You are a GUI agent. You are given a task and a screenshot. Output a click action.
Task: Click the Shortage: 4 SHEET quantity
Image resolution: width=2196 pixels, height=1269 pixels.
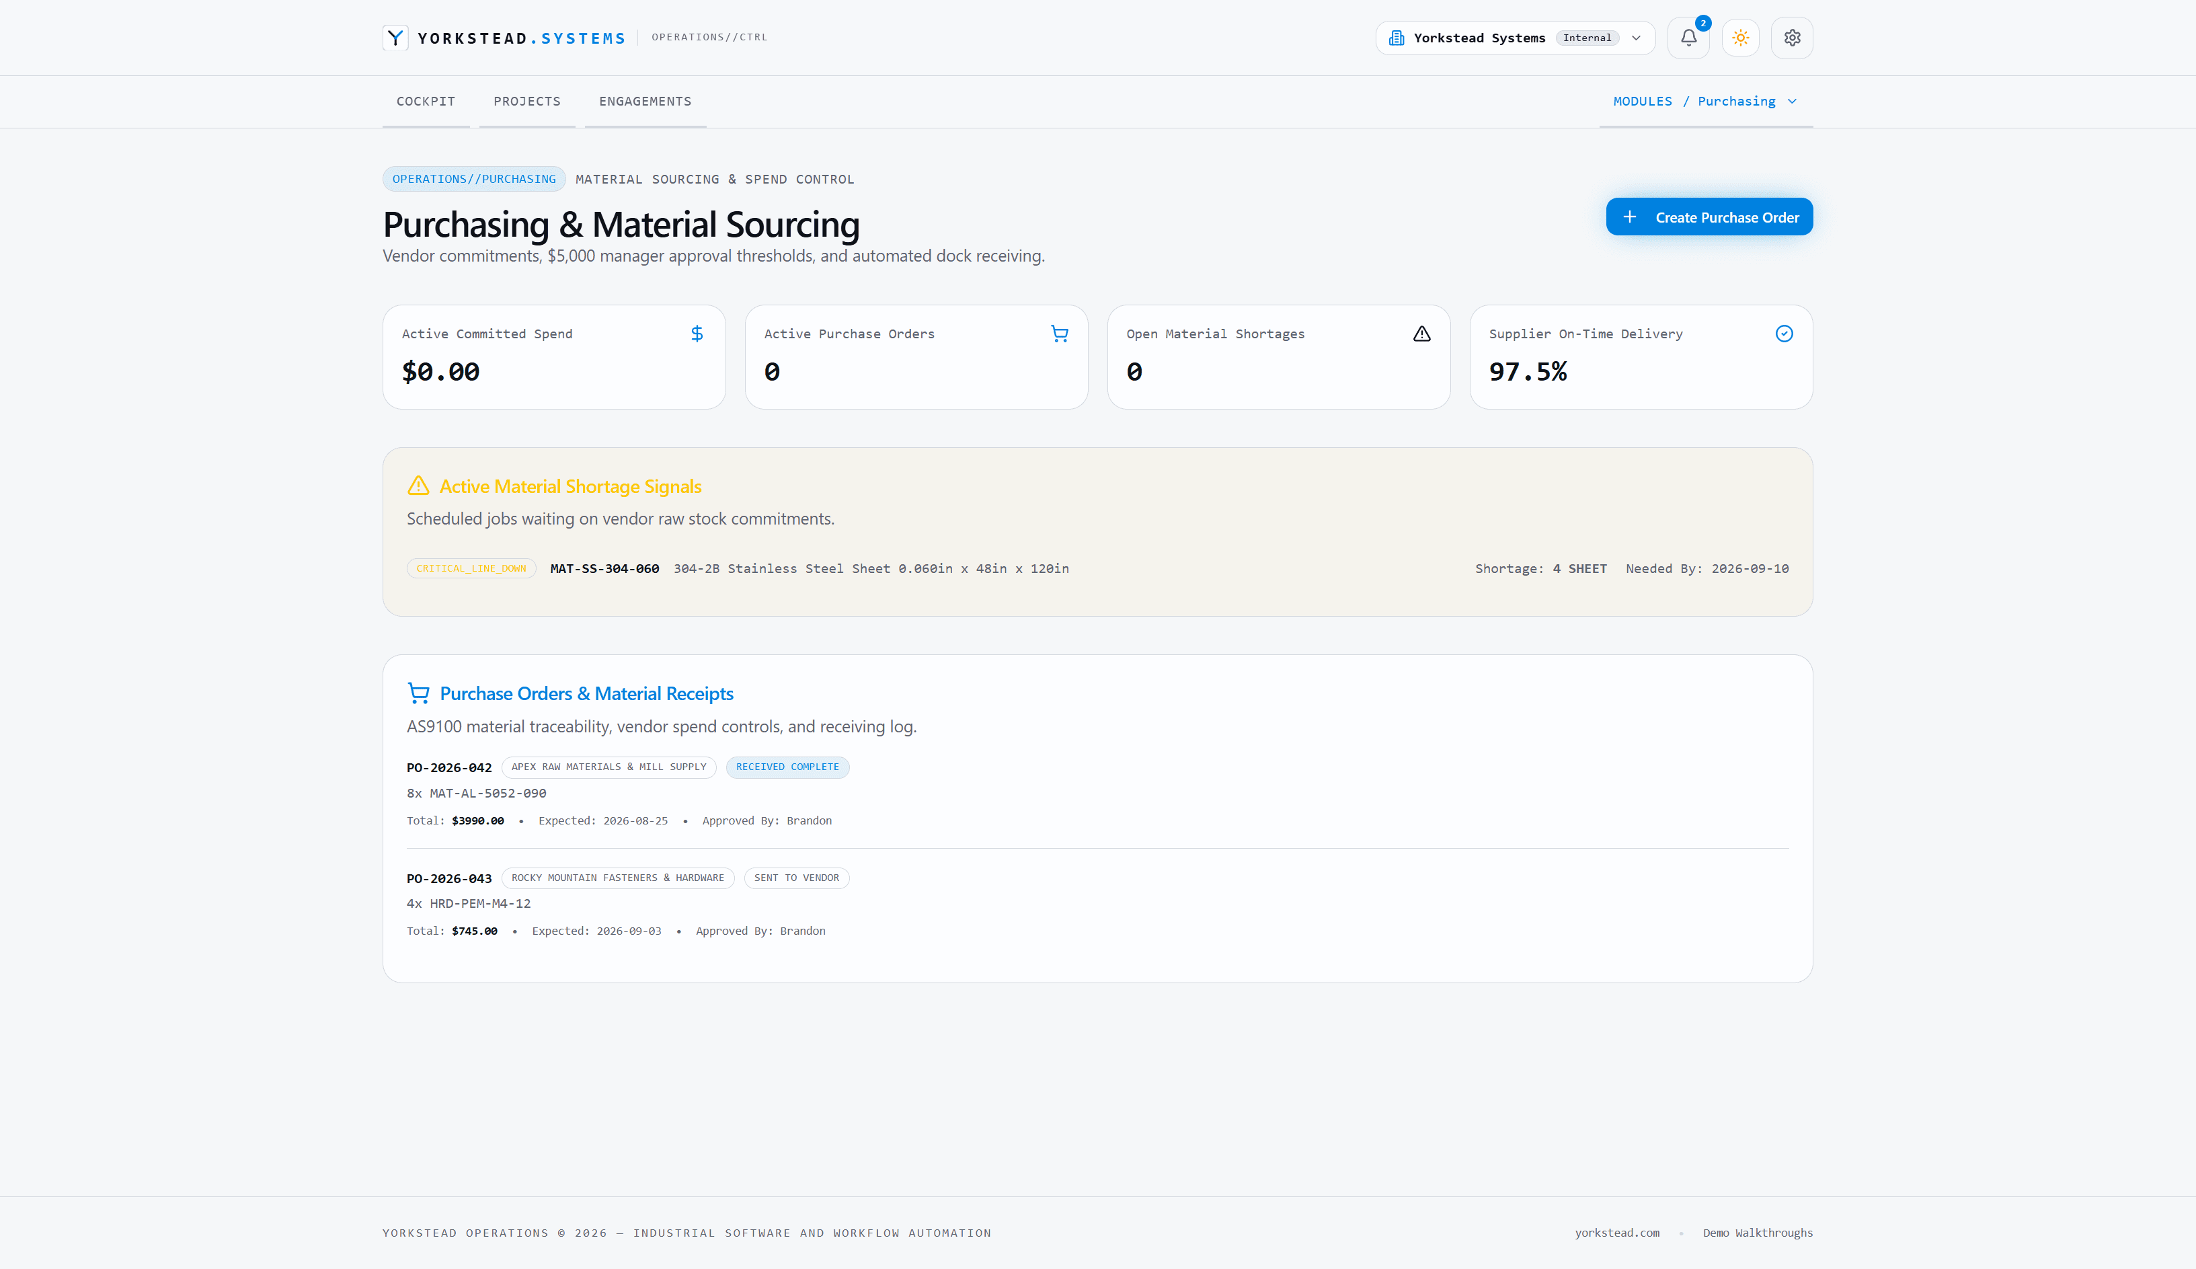tap(1540, 568)
